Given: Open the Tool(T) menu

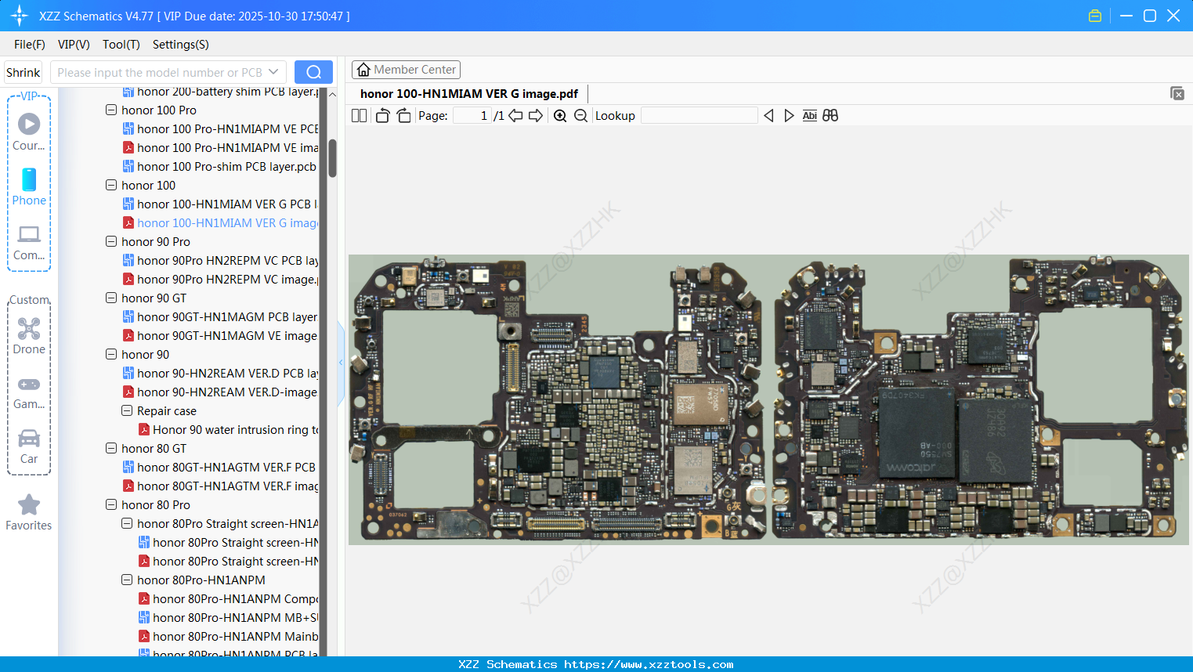Looking at the screenshot, I should (121, 45).
